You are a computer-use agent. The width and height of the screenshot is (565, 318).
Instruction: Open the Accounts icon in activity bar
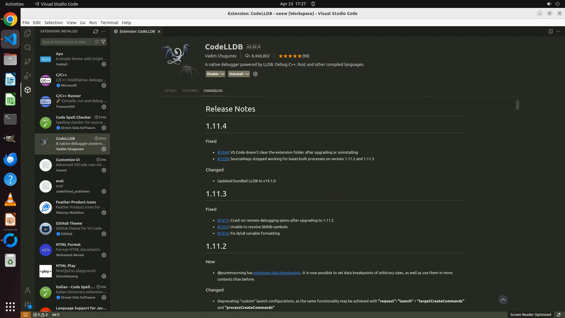click(28, 290)
